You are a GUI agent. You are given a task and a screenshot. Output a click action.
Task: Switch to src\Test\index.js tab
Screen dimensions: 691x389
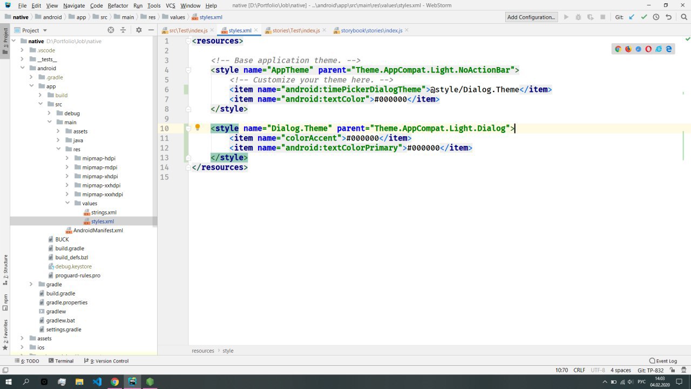coord(188,31)
